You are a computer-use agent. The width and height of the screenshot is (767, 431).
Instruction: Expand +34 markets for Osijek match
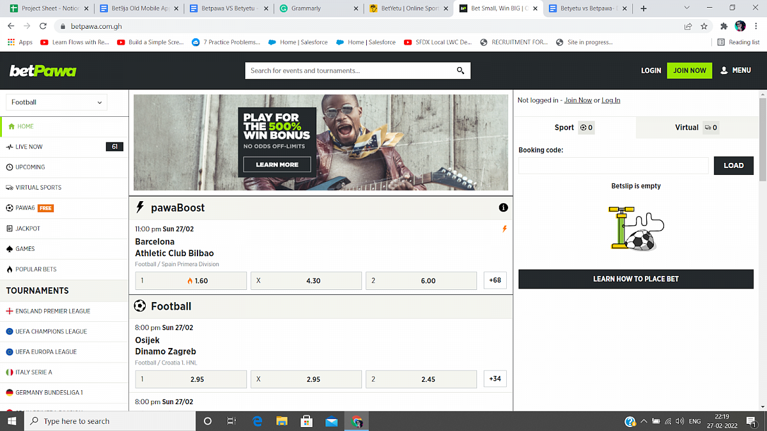tap(495, 379)
